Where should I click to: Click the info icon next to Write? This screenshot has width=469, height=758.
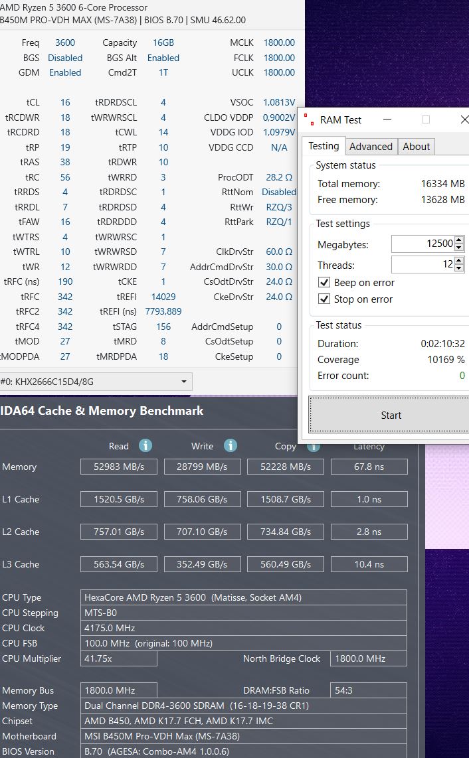tap(231, 445)
